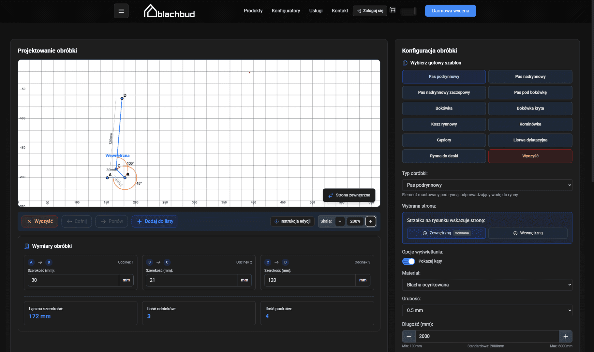Choose Zewnętrzną side option
Image resolution: width=594 pixels, height=352 pixels.
(446, 233)
